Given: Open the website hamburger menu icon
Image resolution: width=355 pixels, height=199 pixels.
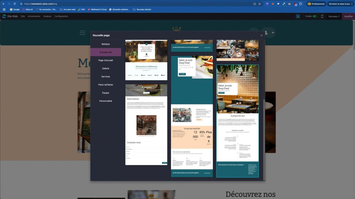Looking at the screenshot, I should (83, 33).
